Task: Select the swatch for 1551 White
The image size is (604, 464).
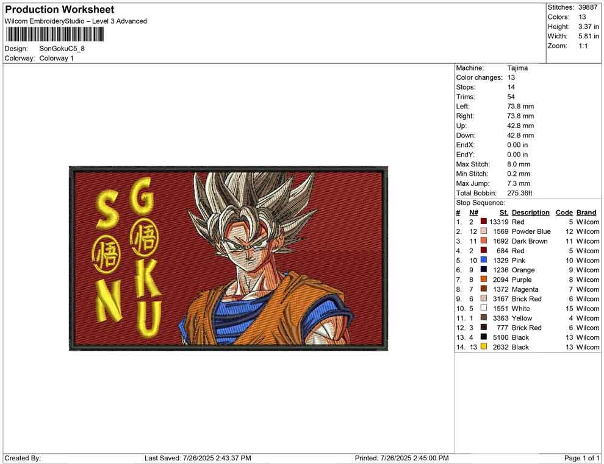Action: [x=483, y=308]
